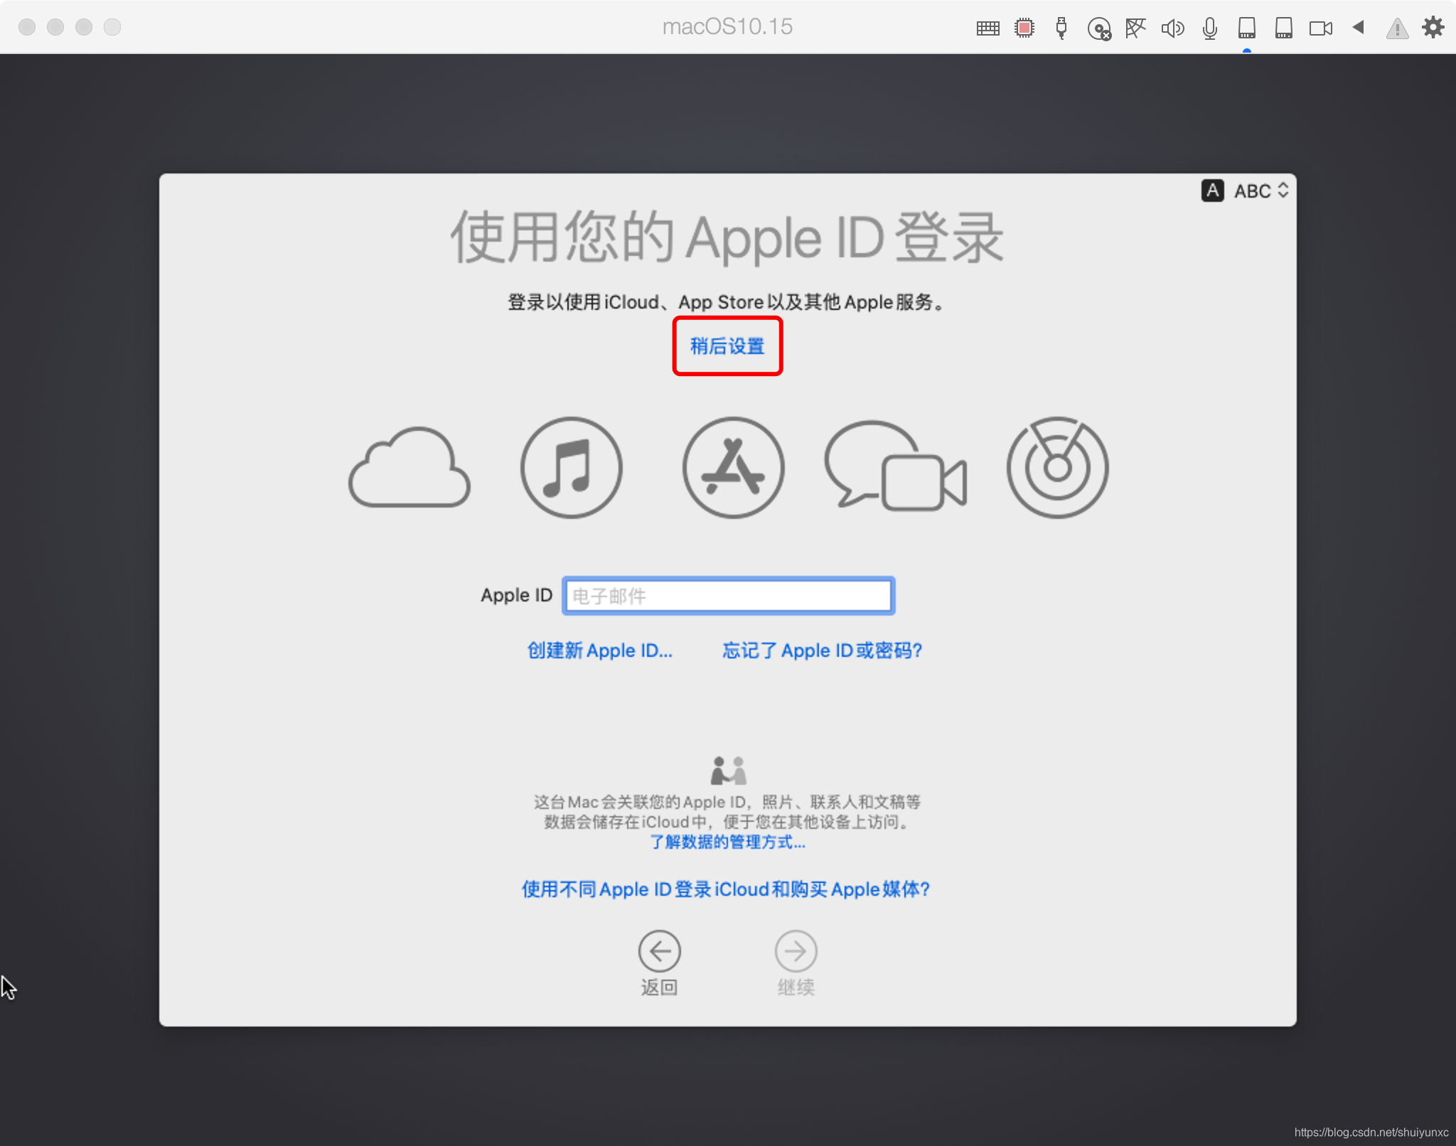The width and height of the screenshot is (1456, 1146).
Task: Collapse toolbar with left arrow icon
Action: (1358, 28)
